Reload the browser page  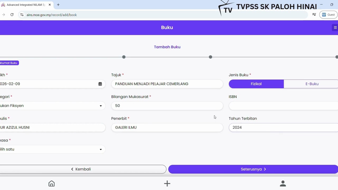point(12,15)
